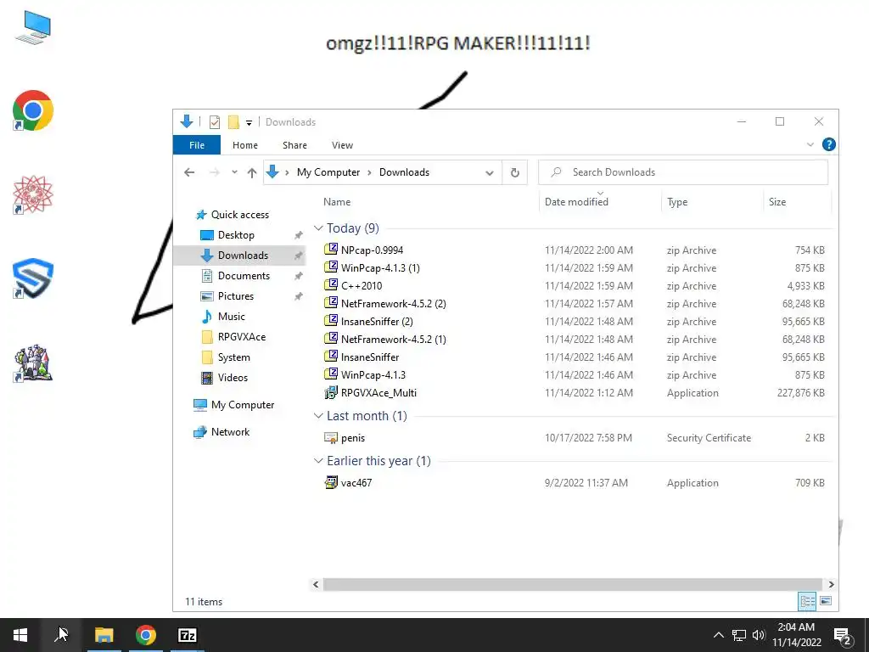Click the scroll left arrow

tap(316, 584)
